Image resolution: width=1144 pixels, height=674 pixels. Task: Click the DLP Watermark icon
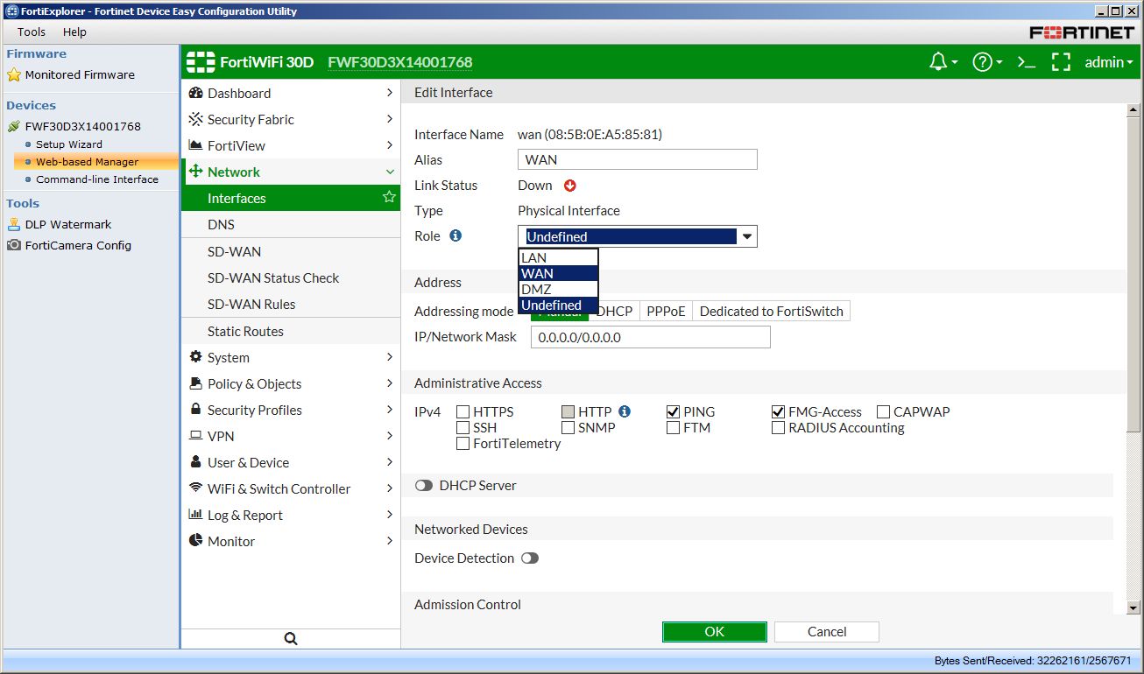pos(14,224)
